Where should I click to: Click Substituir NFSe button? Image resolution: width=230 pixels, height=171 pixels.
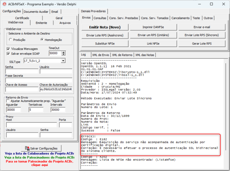(105, 44)
